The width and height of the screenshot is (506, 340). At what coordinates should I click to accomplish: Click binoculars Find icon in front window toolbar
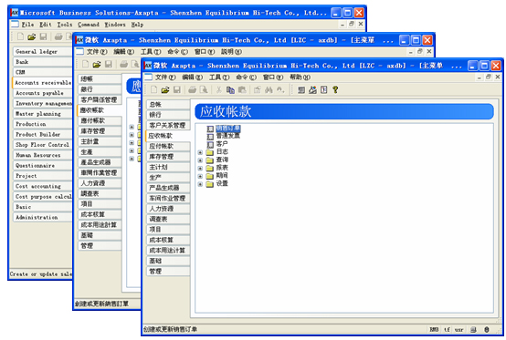269,90
